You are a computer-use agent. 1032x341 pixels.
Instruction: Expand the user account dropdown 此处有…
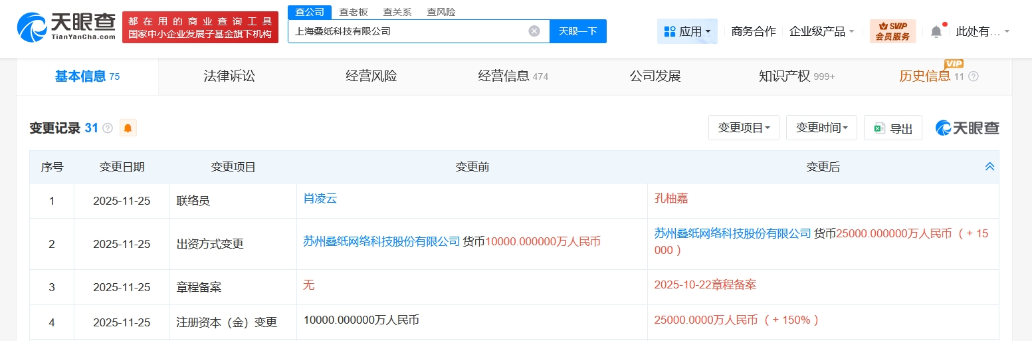983,31
